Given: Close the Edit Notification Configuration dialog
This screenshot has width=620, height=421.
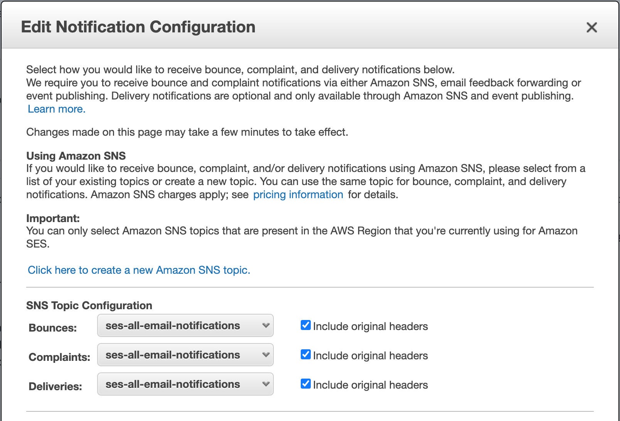Looking at the screenshot, I should coord(591,27).
